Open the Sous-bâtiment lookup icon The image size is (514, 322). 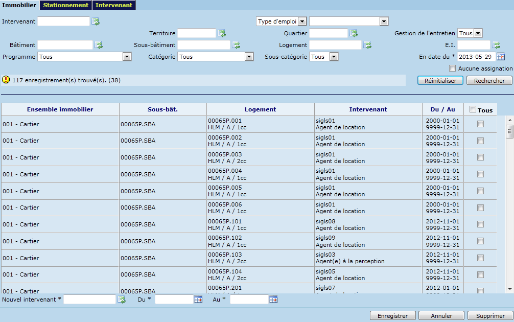pyautogui.click(x=236, y=45)
